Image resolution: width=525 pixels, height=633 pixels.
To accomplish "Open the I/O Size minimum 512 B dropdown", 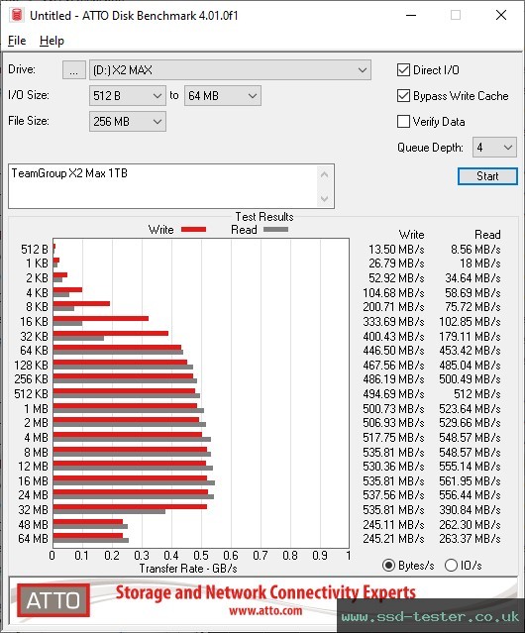I will point(128,96).
